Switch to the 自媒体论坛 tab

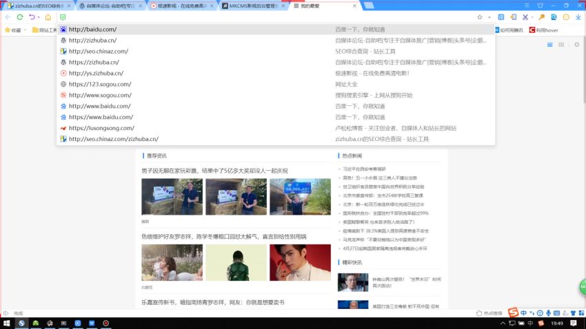click(110, 6)
